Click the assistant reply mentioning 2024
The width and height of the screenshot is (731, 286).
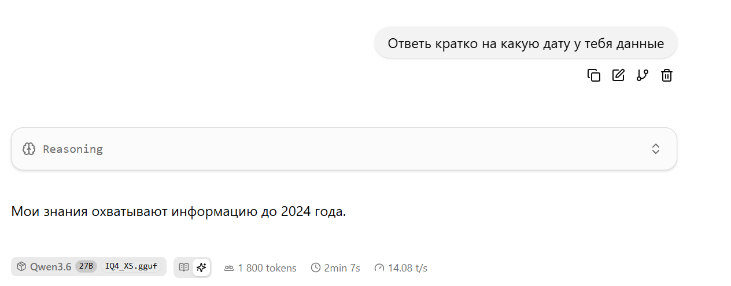(178, 211)
